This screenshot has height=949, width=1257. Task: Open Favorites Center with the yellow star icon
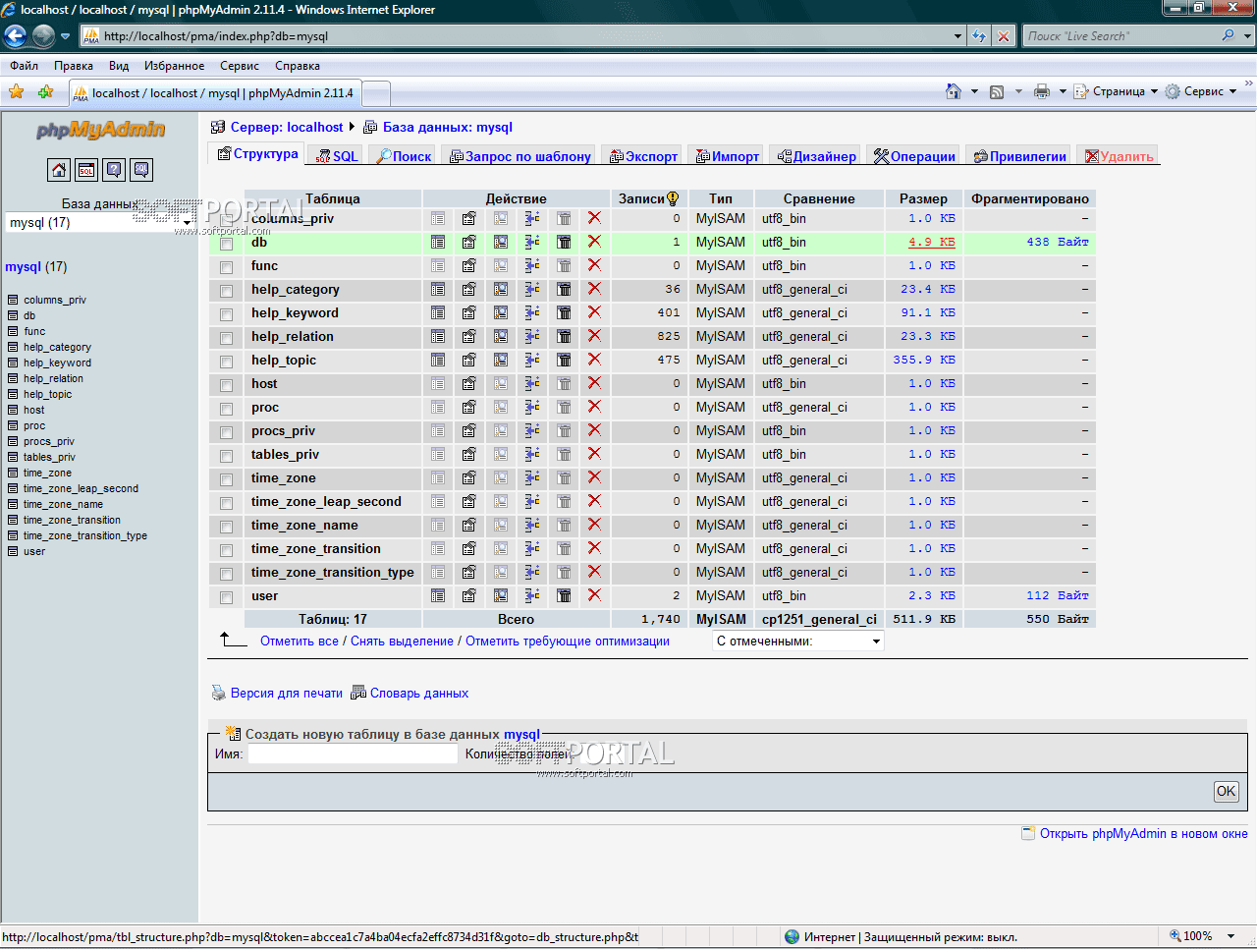pos(17,91)
